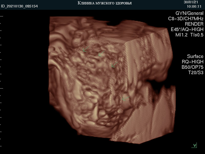This screenshot has height=154, width=205.
Task: Click the green V orientation marker
Action: [x=194, y=146]
